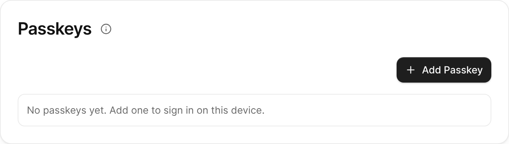Click the "No passkeys yet" message text
This screenshot has height=144, width=509.
[67, 110]
